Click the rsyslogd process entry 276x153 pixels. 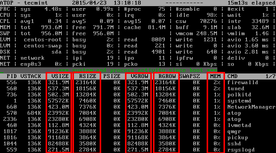pyautogui.click(x=241, y=149)
